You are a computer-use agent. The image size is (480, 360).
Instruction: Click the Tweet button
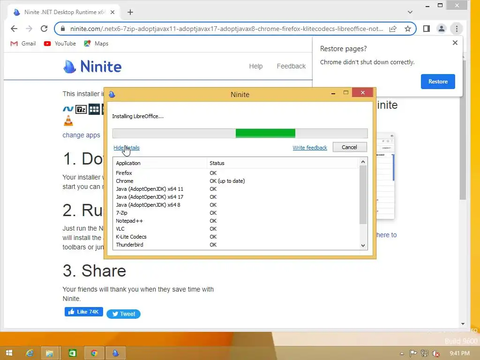tap(123, 314)
